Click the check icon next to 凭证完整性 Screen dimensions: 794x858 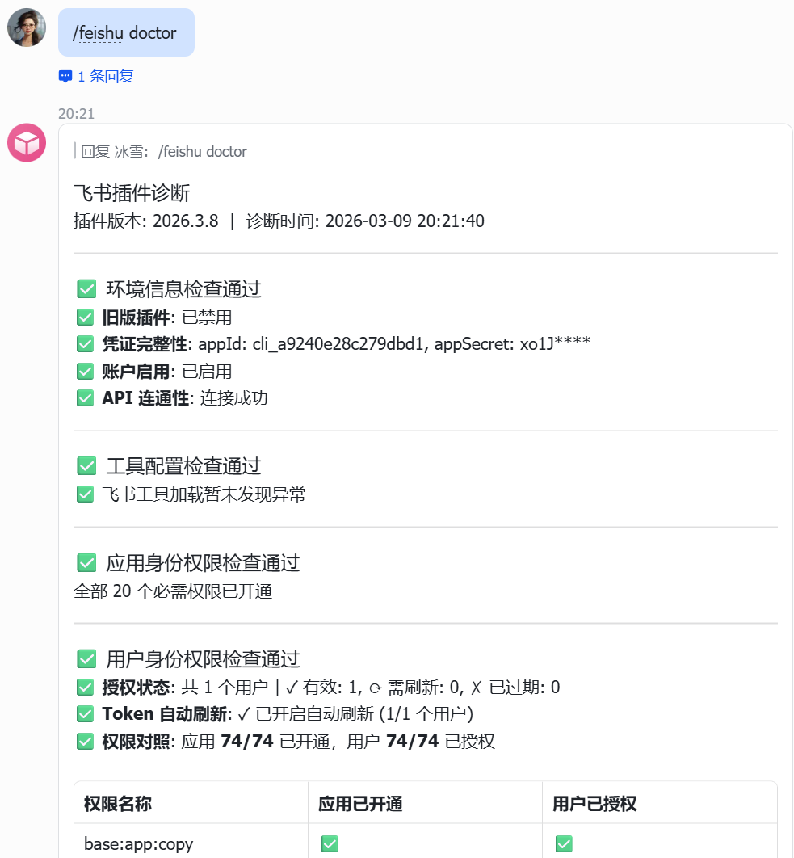coord(86,344)
